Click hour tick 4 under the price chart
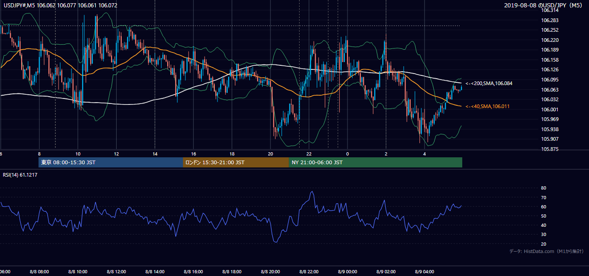This screenshot has height=276, width=589. pyautogui.click(x=424, y=154)
